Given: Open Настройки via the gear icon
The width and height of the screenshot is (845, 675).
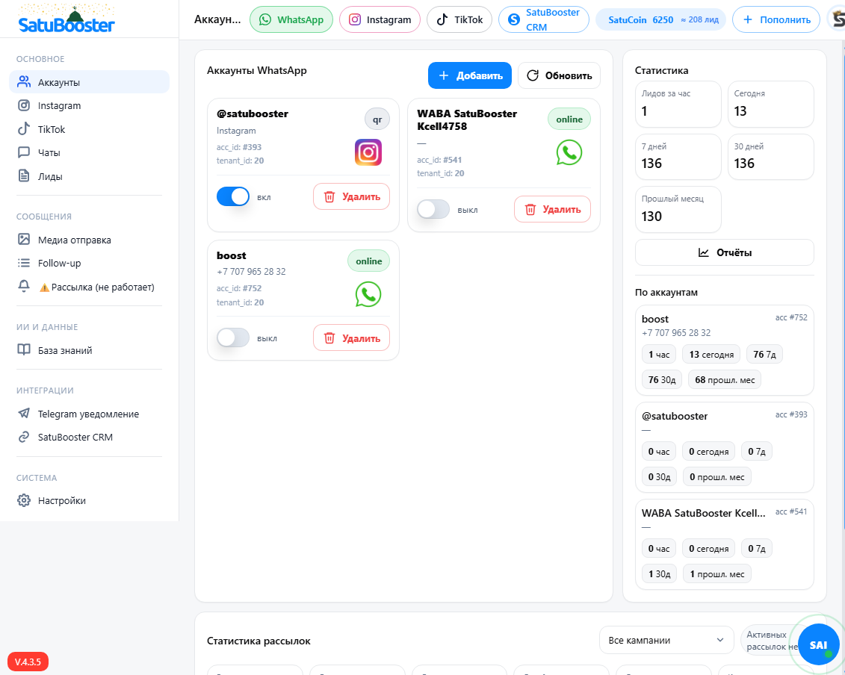Looking at the screenshot, I should coord(61,500).
